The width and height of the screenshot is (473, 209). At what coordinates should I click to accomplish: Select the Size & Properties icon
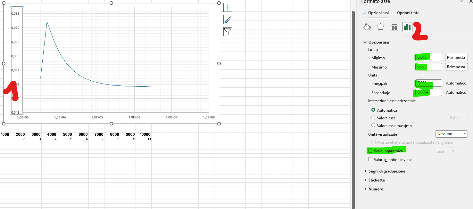click(394, 28)
